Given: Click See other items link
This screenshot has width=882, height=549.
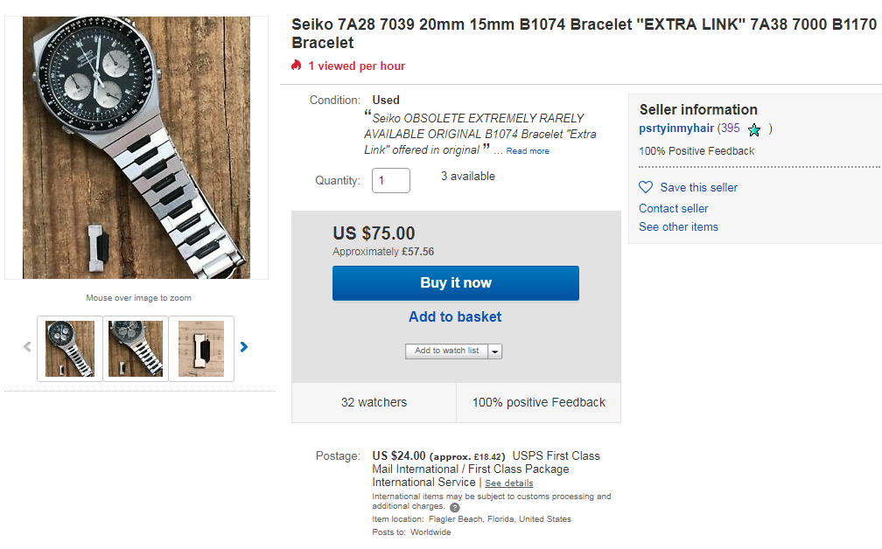Looking at the screenshot, I should 678,227.
